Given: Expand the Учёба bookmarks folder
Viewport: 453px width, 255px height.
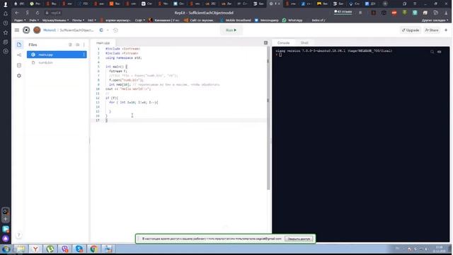Looking at the screenshot, I should 34,21.
